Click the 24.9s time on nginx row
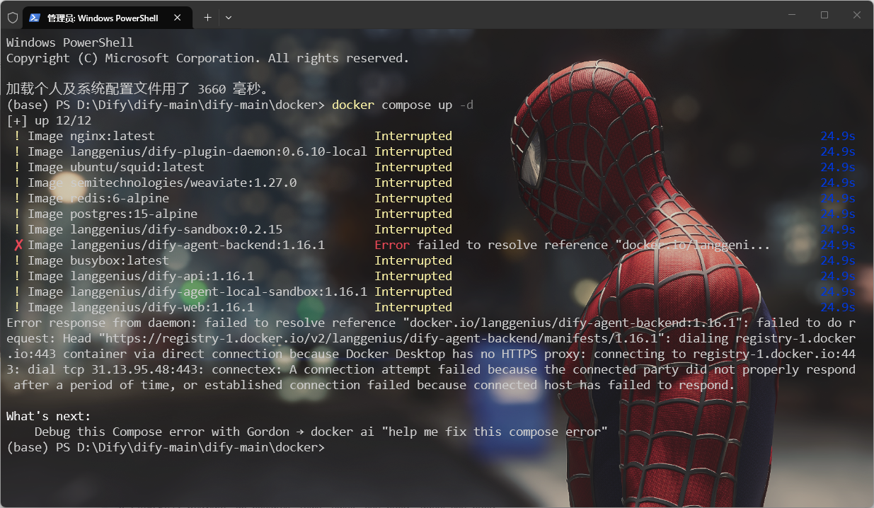874x508 pixels. tap(838, 136)
